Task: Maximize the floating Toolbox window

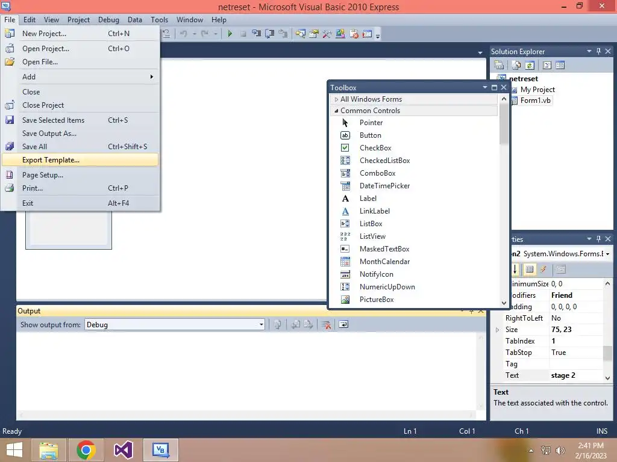Action: coord(494,88)
